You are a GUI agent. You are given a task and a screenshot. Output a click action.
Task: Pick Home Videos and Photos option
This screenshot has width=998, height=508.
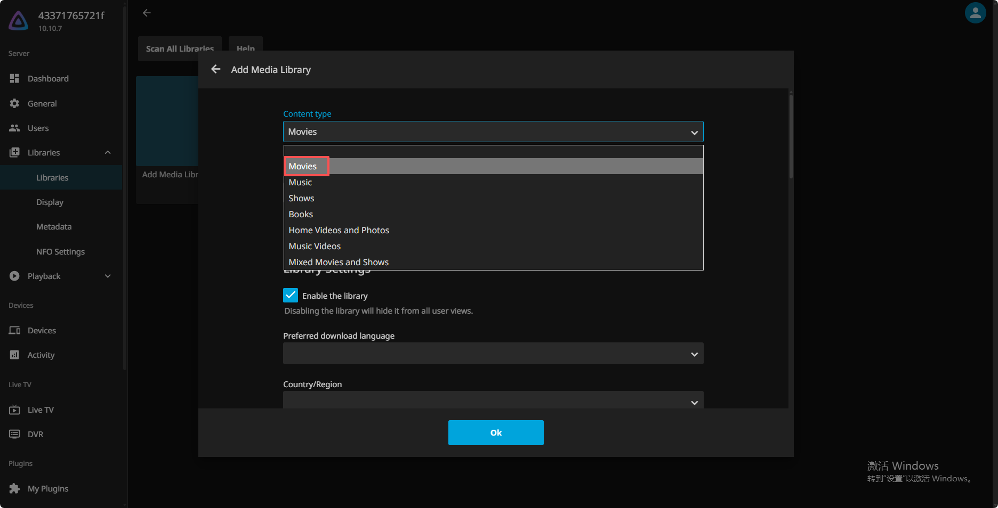(x=493, y=230)
